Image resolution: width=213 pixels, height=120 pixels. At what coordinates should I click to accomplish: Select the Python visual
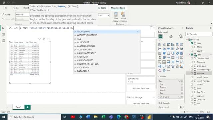pyautogui.click(x=177, y=62)
